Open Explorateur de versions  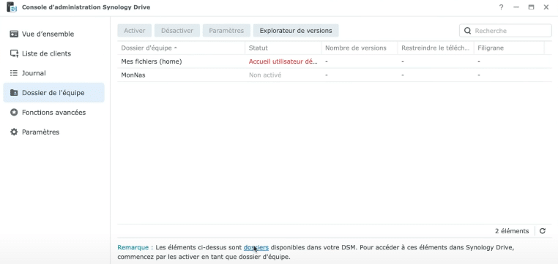tap(296, 31)
